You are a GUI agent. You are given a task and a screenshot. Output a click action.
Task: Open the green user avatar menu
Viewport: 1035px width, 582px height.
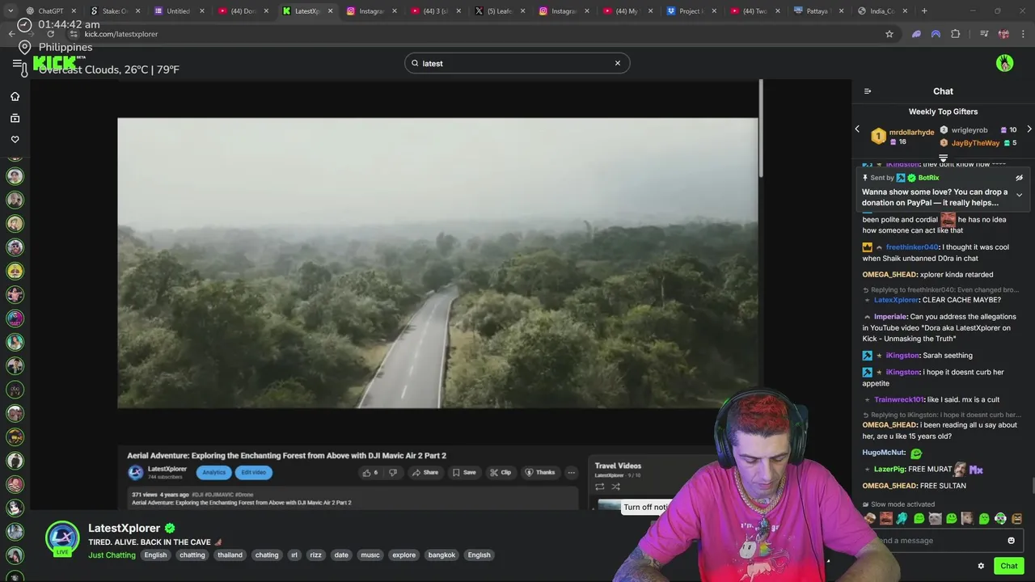[1004, 63]
